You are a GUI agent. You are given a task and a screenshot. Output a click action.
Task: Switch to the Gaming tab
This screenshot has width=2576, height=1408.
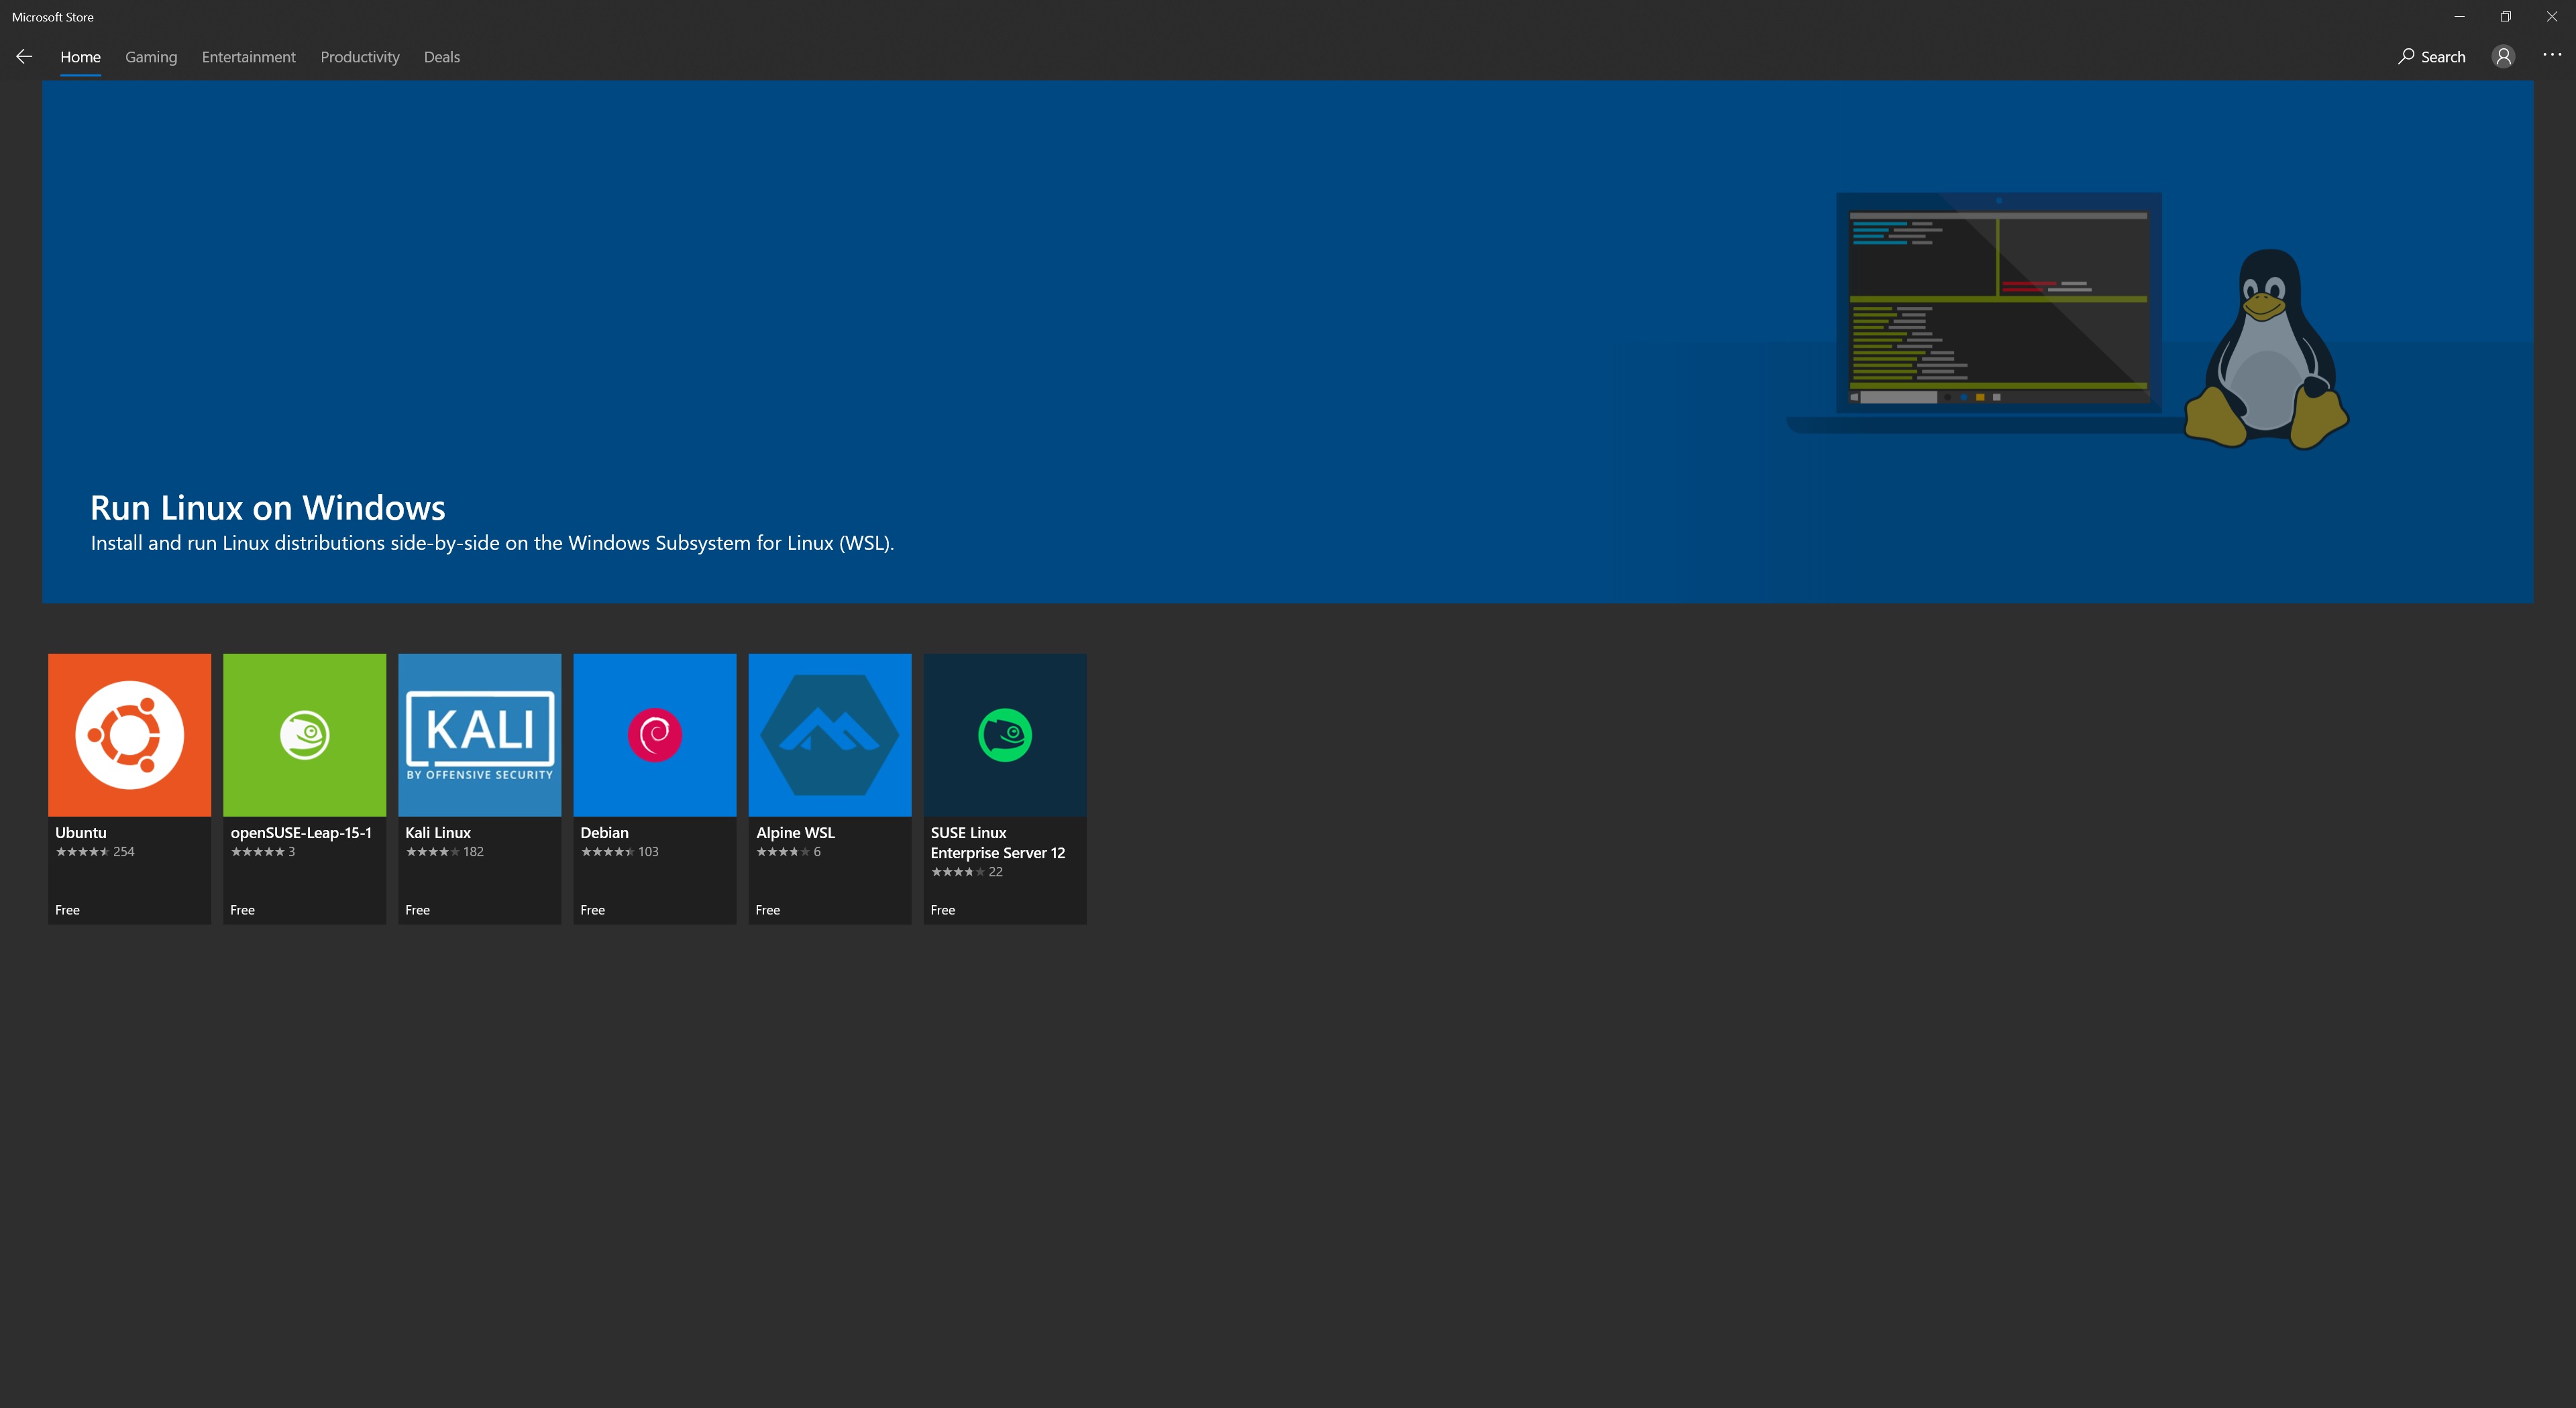click(151, 57)
